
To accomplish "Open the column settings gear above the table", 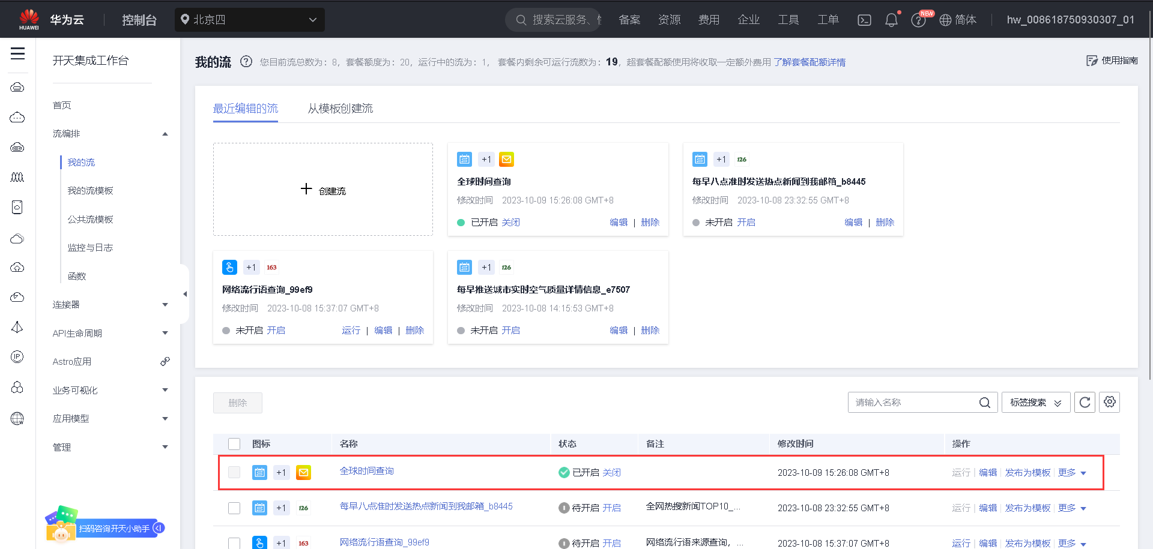I will point(1109,402).
